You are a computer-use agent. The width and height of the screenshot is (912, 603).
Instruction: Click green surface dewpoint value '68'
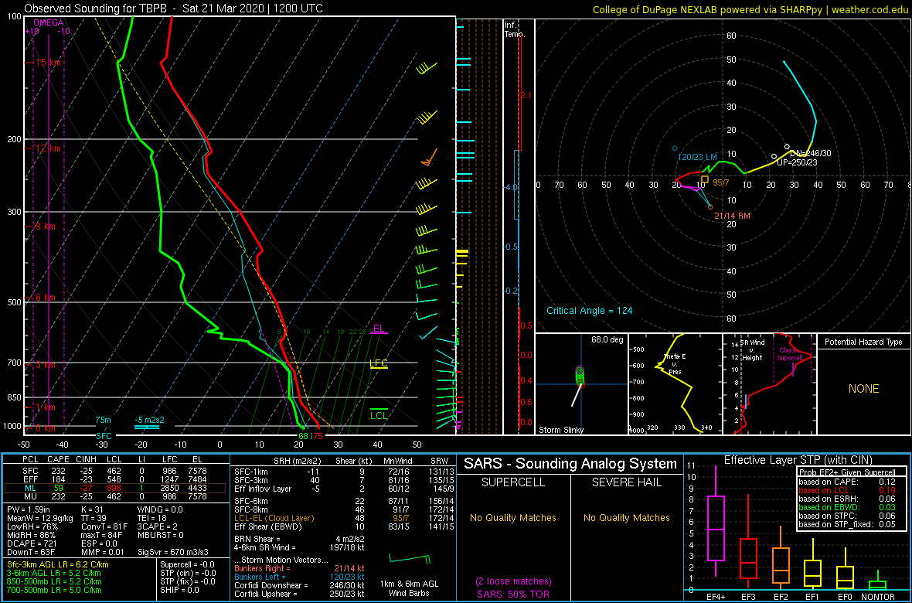303,435
